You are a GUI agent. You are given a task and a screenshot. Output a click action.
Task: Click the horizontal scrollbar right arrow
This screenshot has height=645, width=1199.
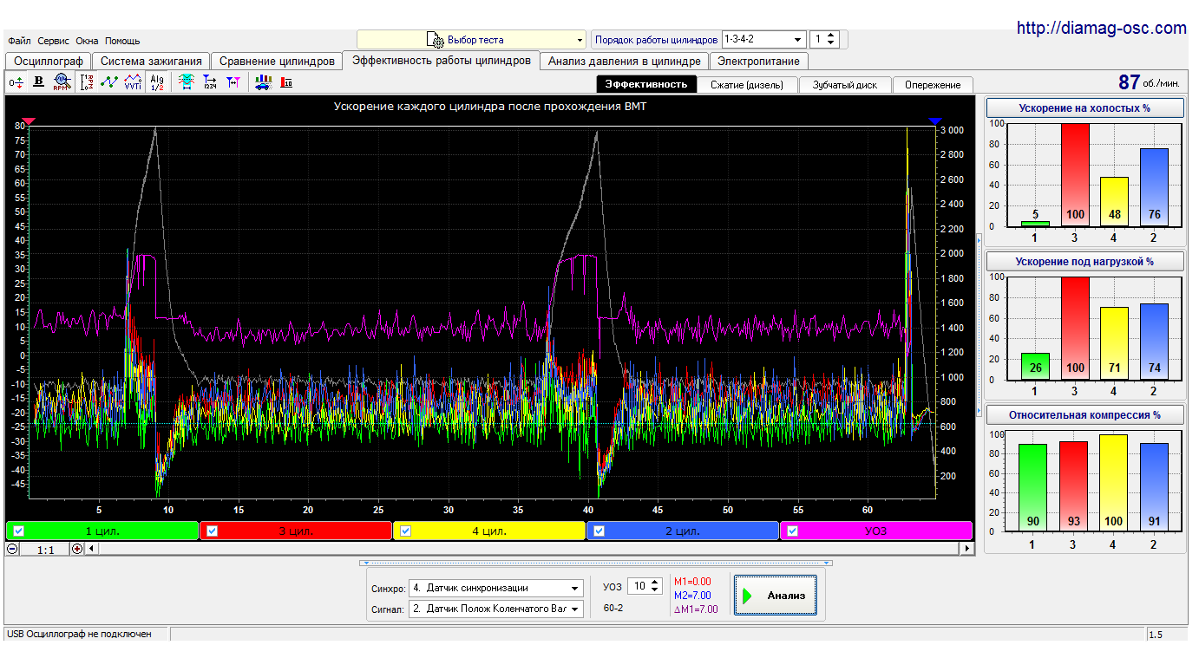tap(967, 549)
